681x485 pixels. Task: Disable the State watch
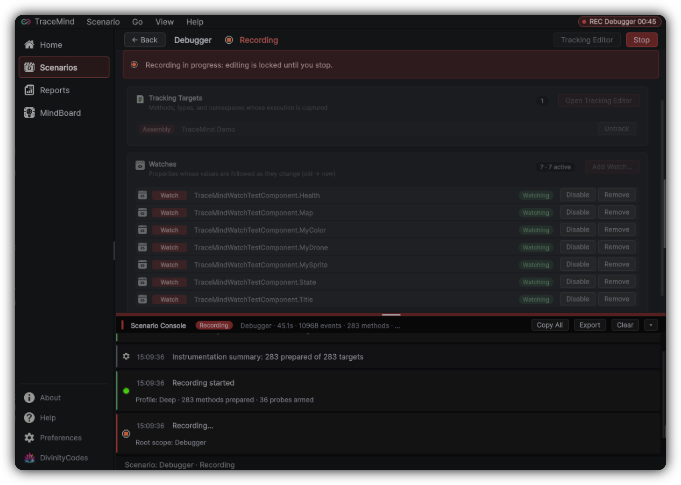click(577, 282)
